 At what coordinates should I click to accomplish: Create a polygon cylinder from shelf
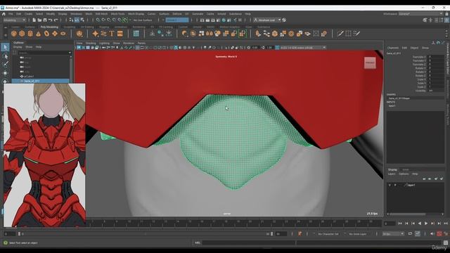[x=30, y=34]
